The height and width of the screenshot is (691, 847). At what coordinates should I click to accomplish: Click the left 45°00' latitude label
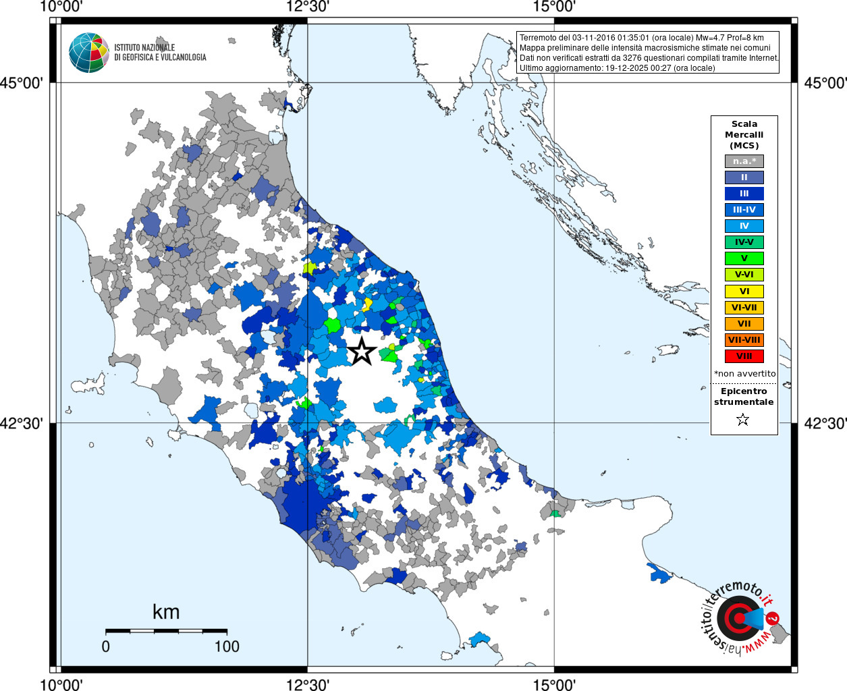[22, 83]
